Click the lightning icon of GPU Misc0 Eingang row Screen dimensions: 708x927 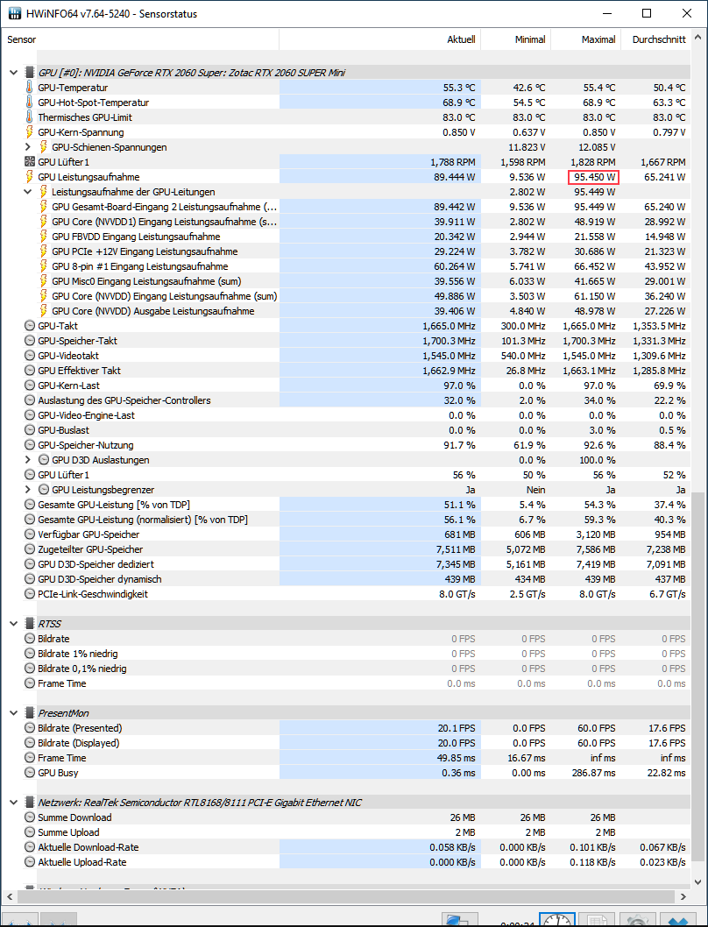click(44, 281)
